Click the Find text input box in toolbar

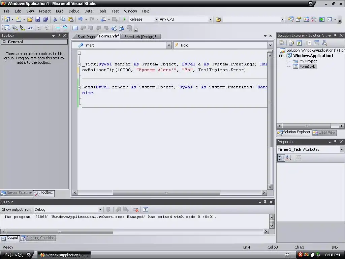click(252, 19)
